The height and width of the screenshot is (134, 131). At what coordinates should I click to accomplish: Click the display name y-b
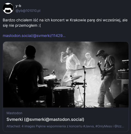pos(18,6)
